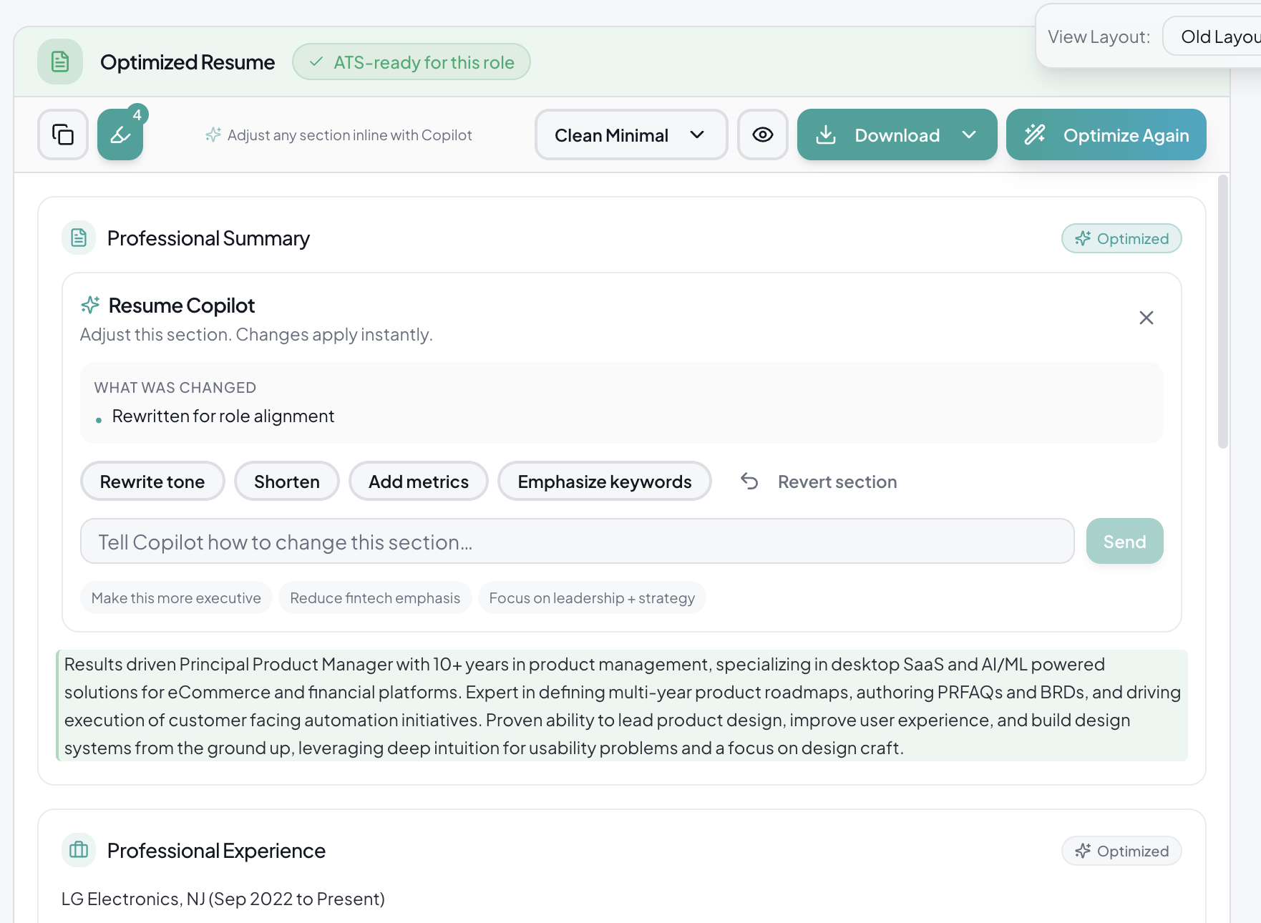The width and height of the screenshot is (1261, 923).
Task: Click the Revert section undo icon
Action: pyautogui.click(x=749, y=482)
